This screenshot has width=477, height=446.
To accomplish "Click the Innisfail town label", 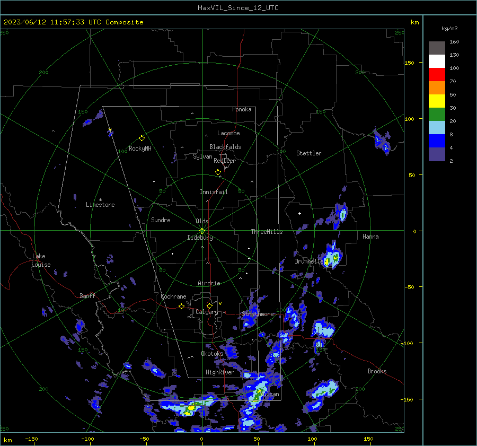I will click(214, 192).
